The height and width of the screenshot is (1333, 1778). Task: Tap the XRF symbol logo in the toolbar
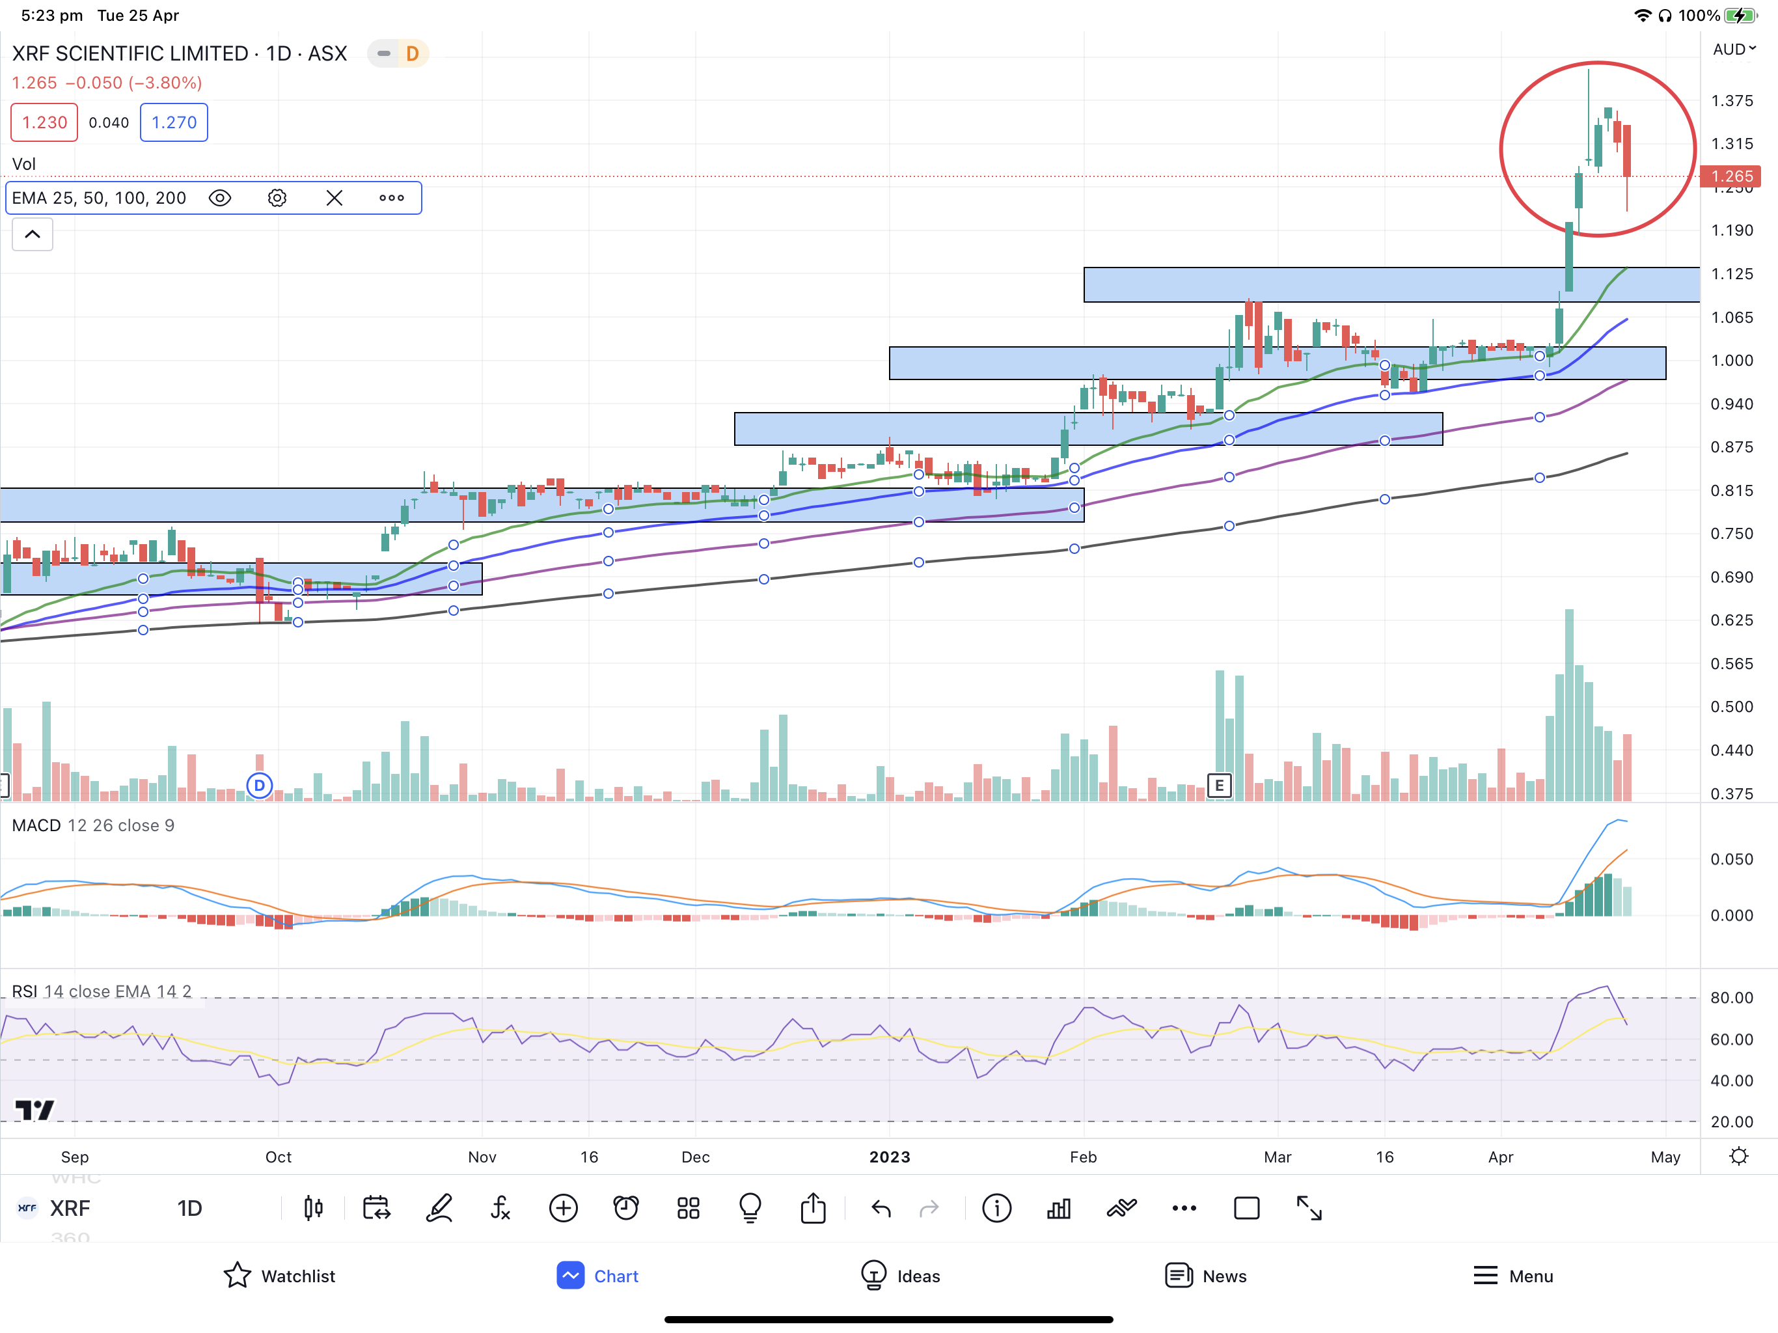pos(27,1207)
